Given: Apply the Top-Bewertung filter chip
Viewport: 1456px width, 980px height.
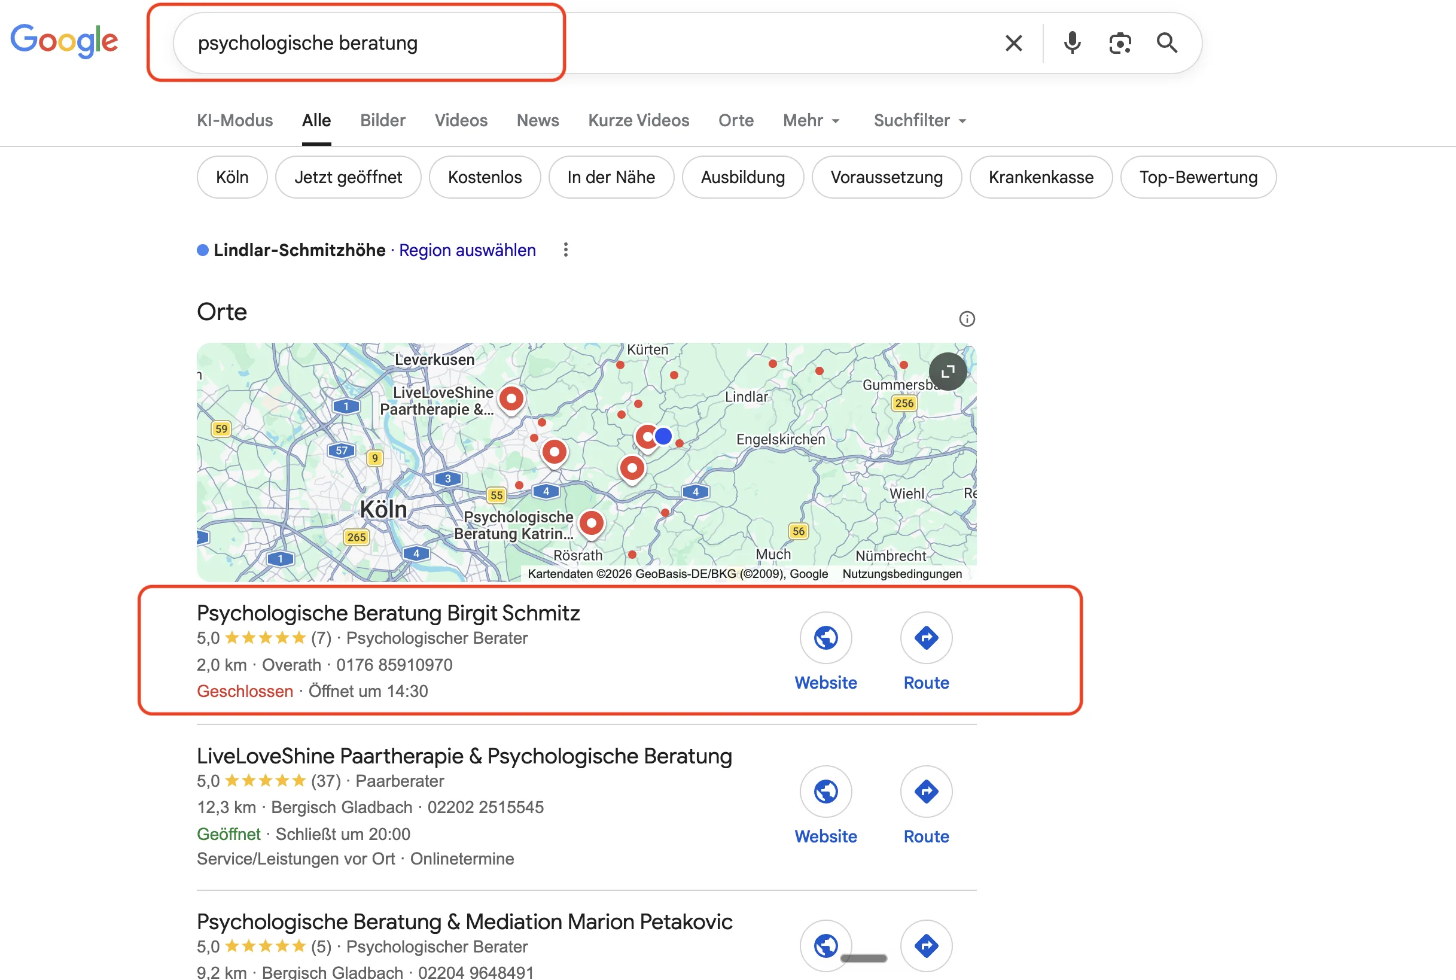Looking at the screenshot, I should coord(1198,177).
